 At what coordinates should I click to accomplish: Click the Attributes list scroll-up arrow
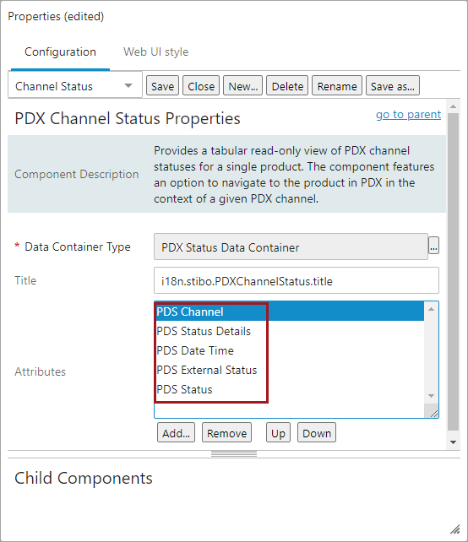coord(431,309)
